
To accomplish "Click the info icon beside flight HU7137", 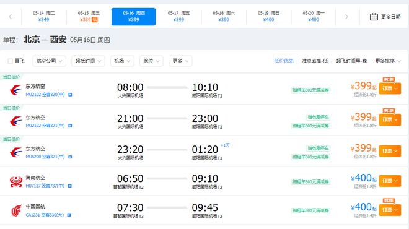I will 69,186.
